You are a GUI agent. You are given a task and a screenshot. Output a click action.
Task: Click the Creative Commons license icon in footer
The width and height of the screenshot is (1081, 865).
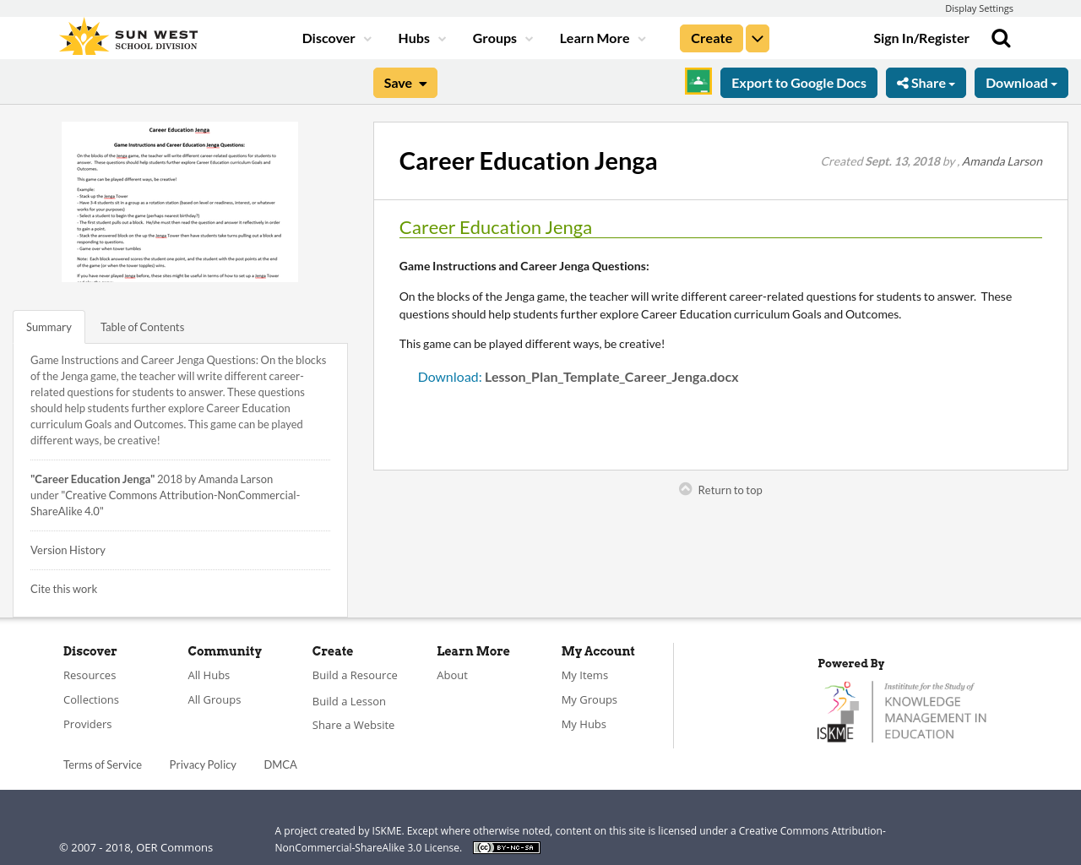coord(506,846)
